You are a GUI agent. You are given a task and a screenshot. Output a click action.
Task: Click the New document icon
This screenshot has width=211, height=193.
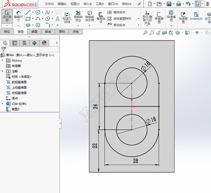tap(150, 4)
